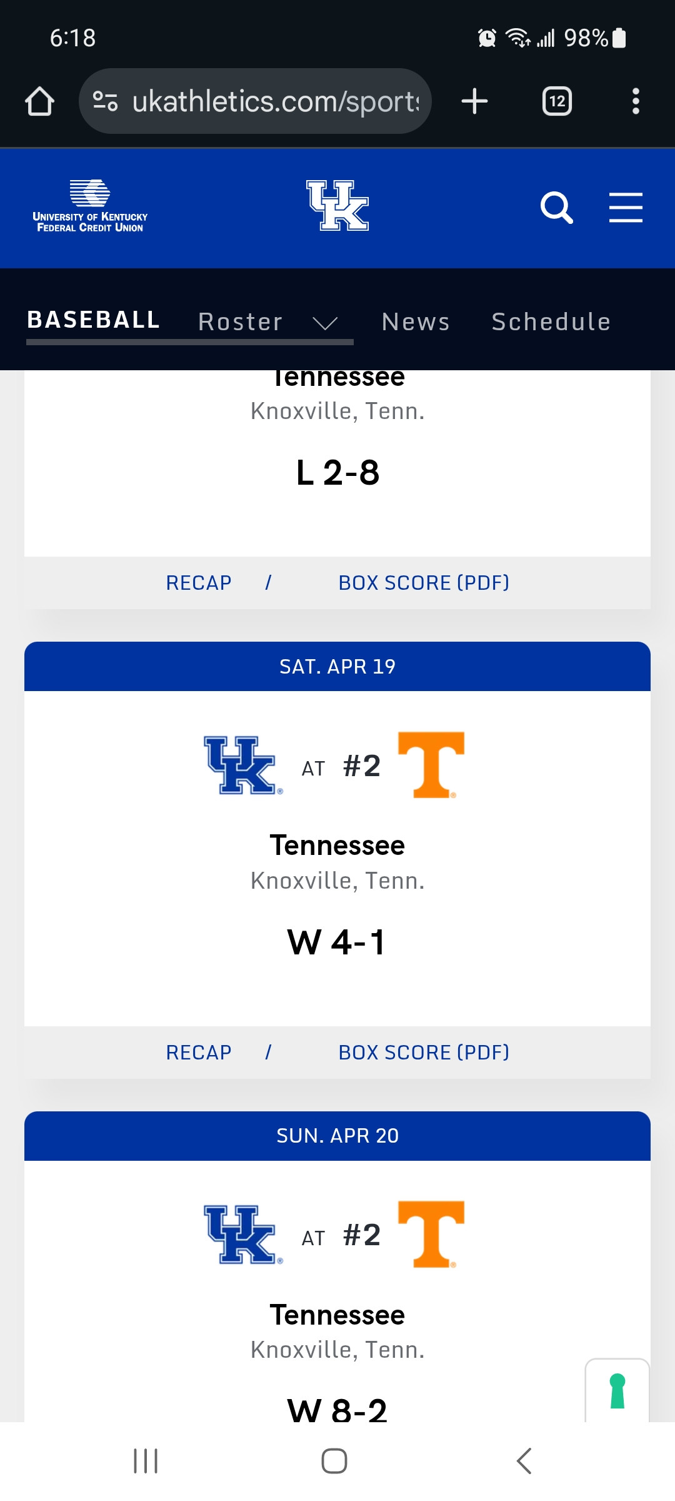Go to the News tab
The height and width of the screenshot is (1501, 675).
click(x=416, y=322)
